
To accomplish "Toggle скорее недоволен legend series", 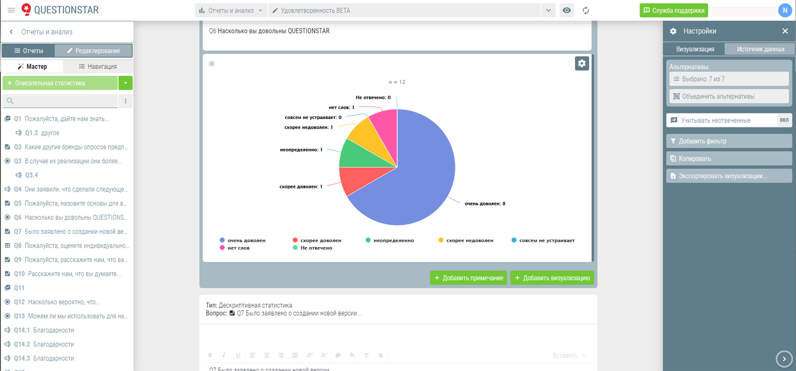I will tap(466, 240).
